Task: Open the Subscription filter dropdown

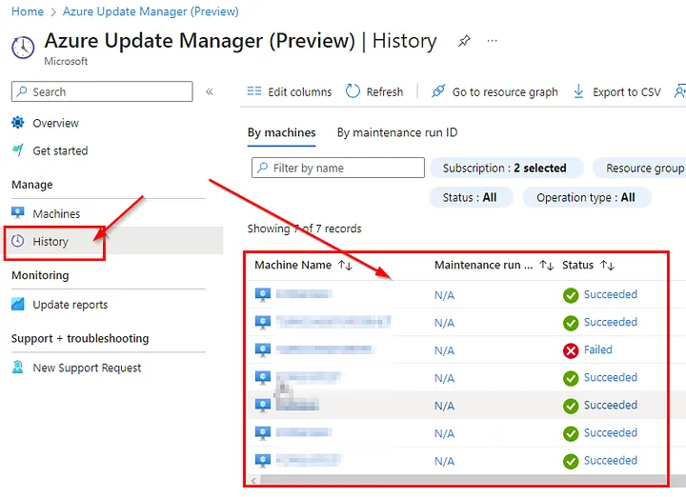Action: (504, 168)
